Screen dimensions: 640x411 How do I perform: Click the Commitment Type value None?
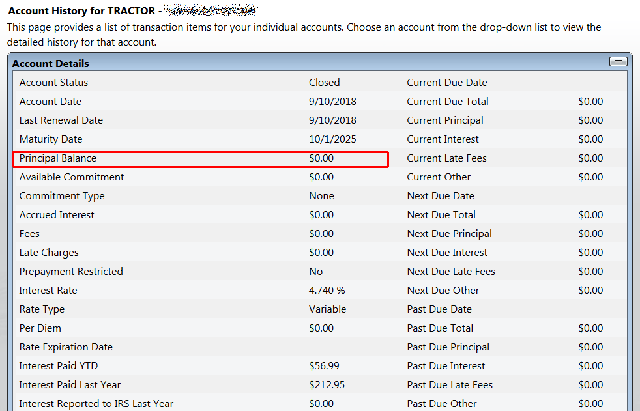pyautogui.click(x=321, y=196)
